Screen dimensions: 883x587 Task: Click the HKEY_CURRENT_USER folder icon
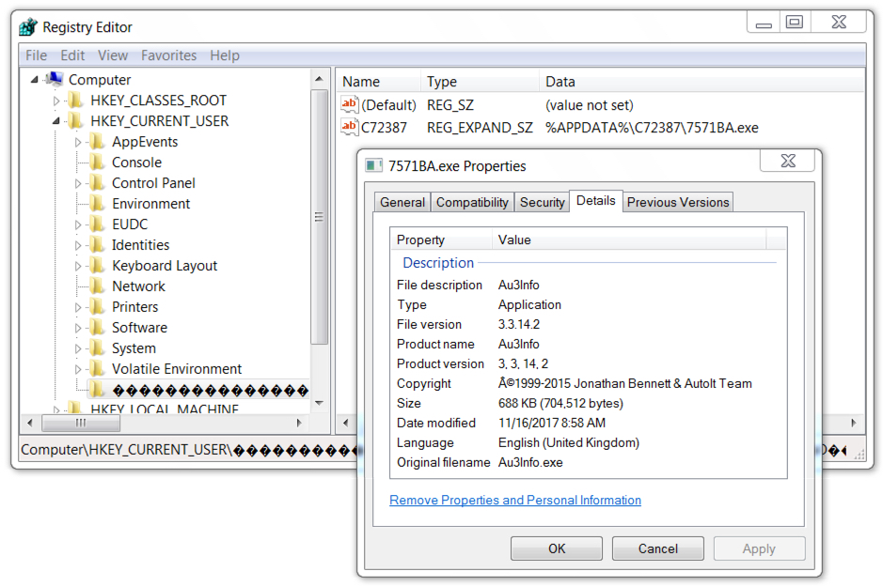pos(75,121)
